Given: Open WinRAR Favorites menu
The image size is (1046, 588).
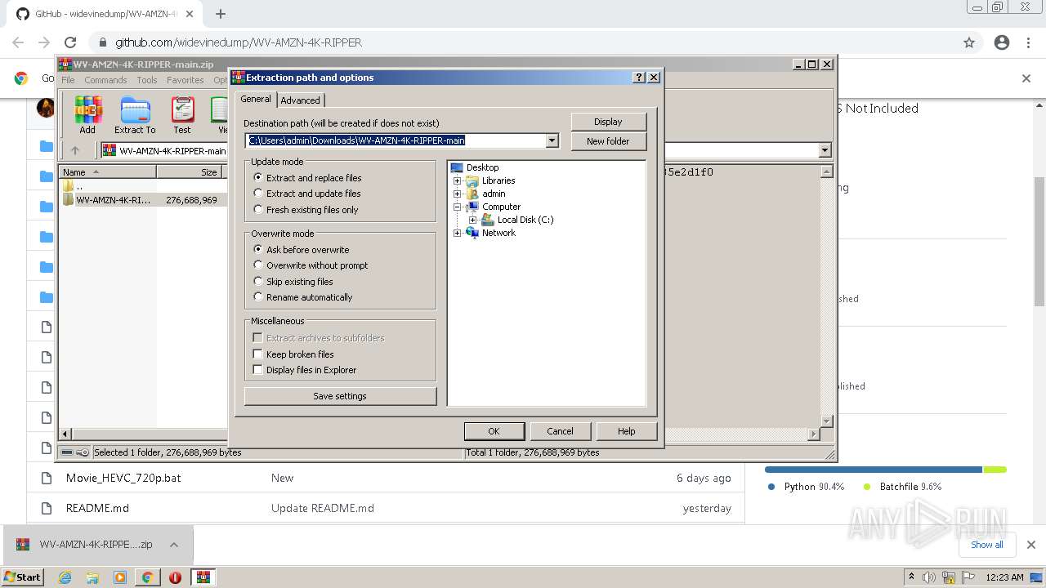Looking at the screenshot, I should (186, 80).
